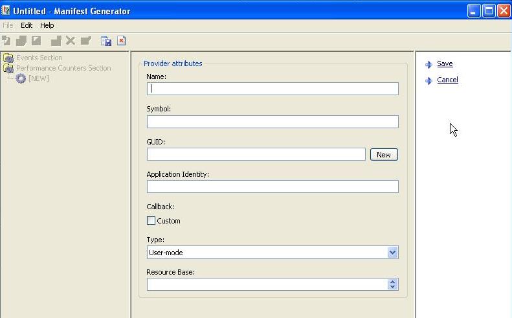
Task: Click into the Name text field
Action: 273,89
